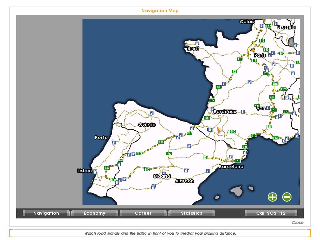Zoom out of the map with minus button
Screen dimensions: 320x240
[287, 197]
